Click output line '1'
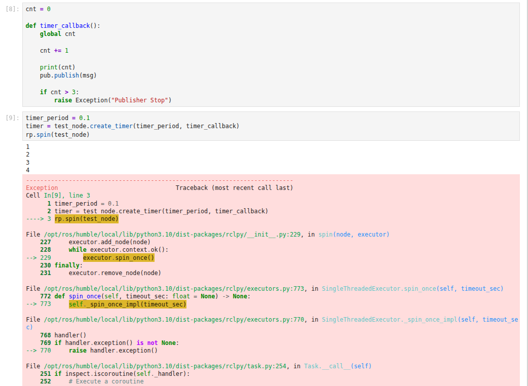The image size is (528, 386). point(27,147)
